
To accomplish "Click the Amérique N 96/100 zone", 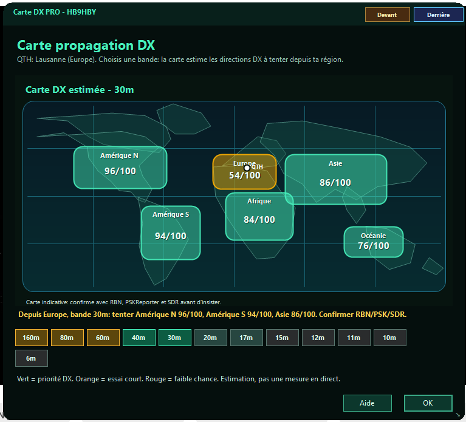I will [120, 168].
